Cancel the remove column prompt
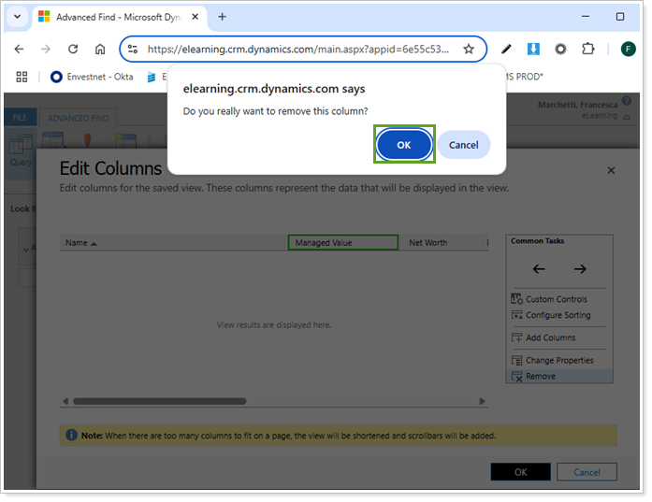This screenshot has height=502, width=652. click(463, 145)
